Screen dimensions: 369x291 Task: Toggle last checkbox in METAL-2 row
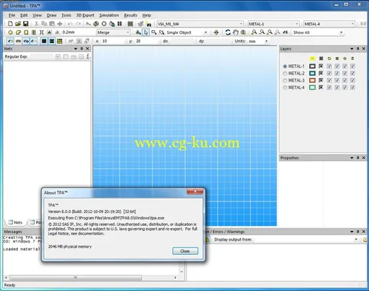click(352, 73)
